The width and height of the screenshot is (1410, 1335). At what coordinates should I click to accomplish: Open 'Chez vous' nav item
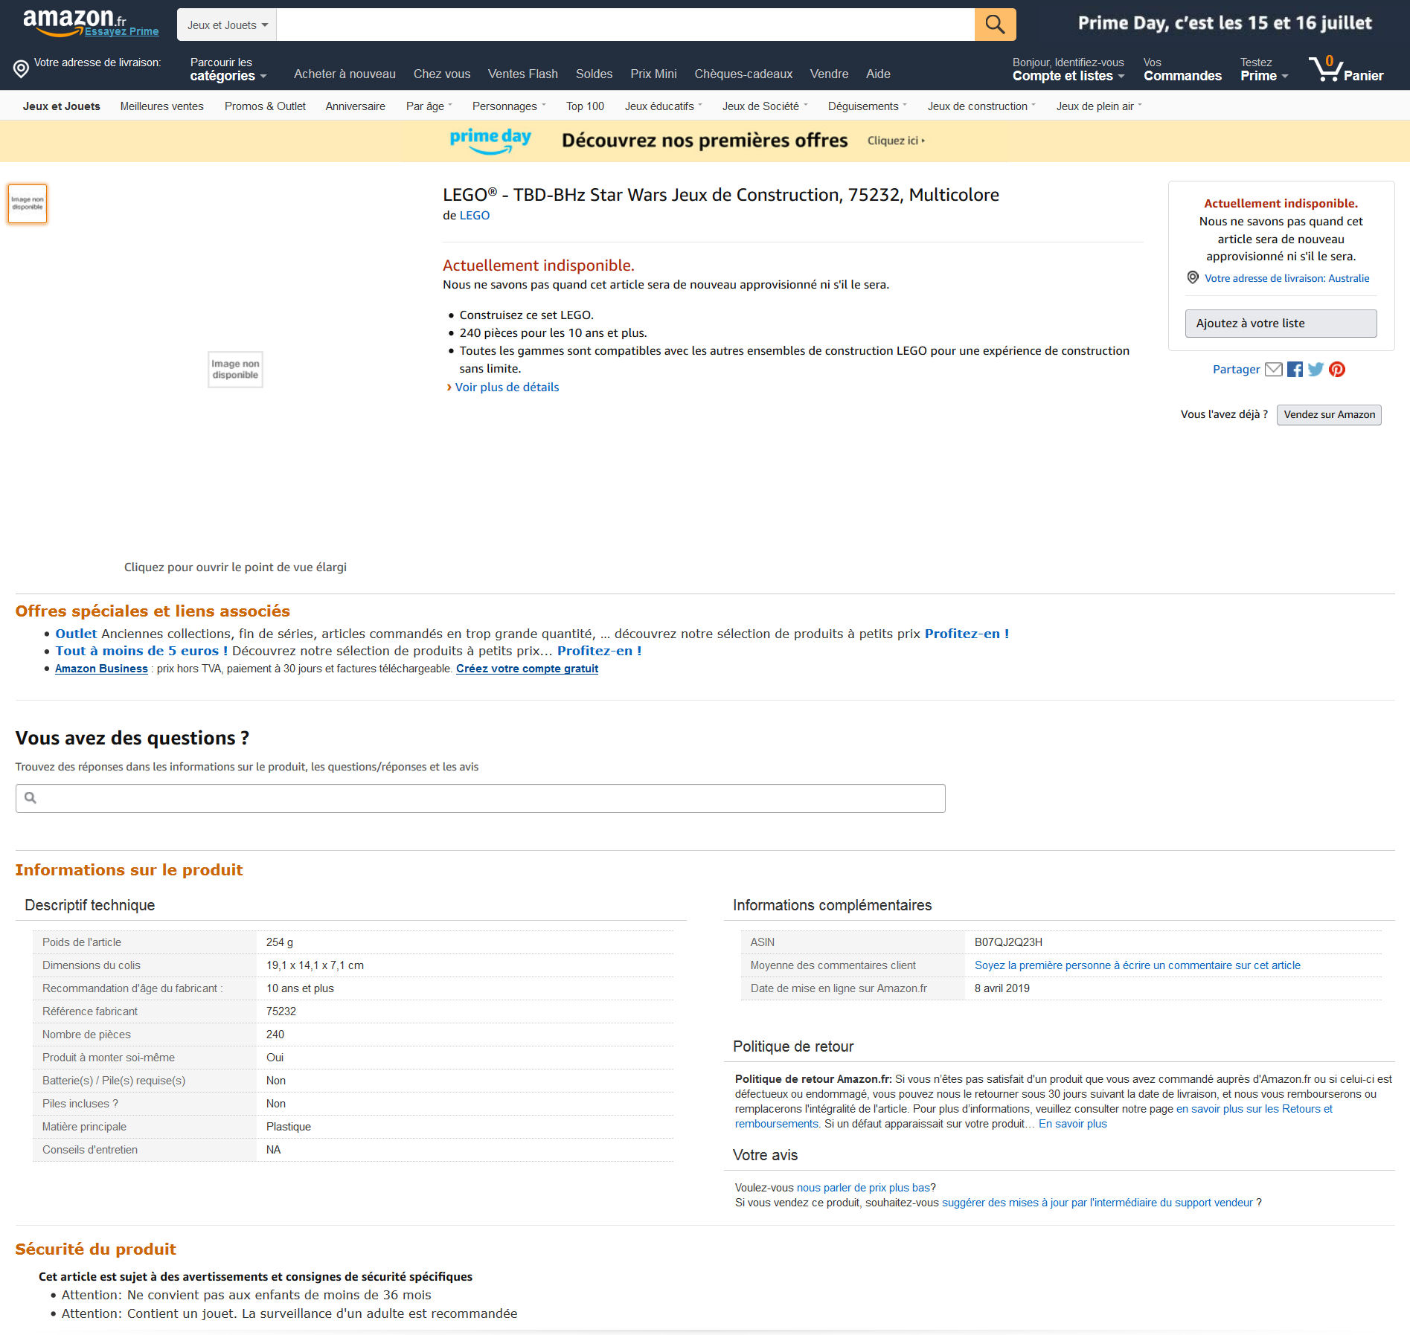442,74
